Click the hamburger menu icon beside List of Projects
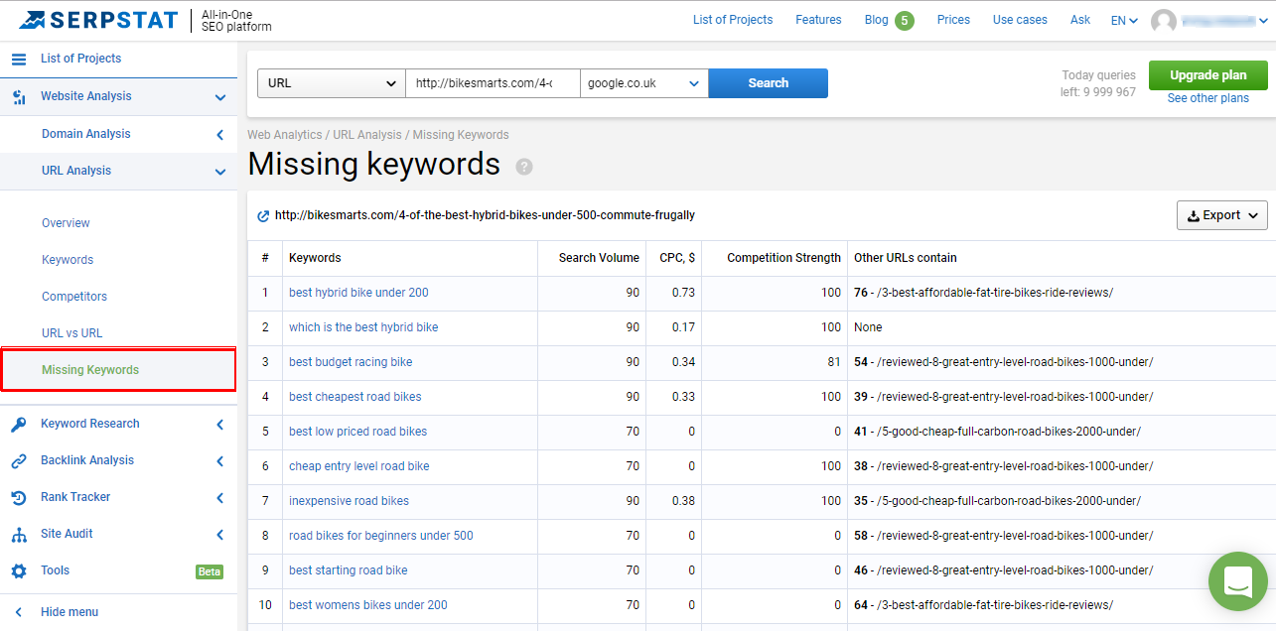Image resolution: width=1276 pixels, height=631 pixels. (x=19, y=60)
